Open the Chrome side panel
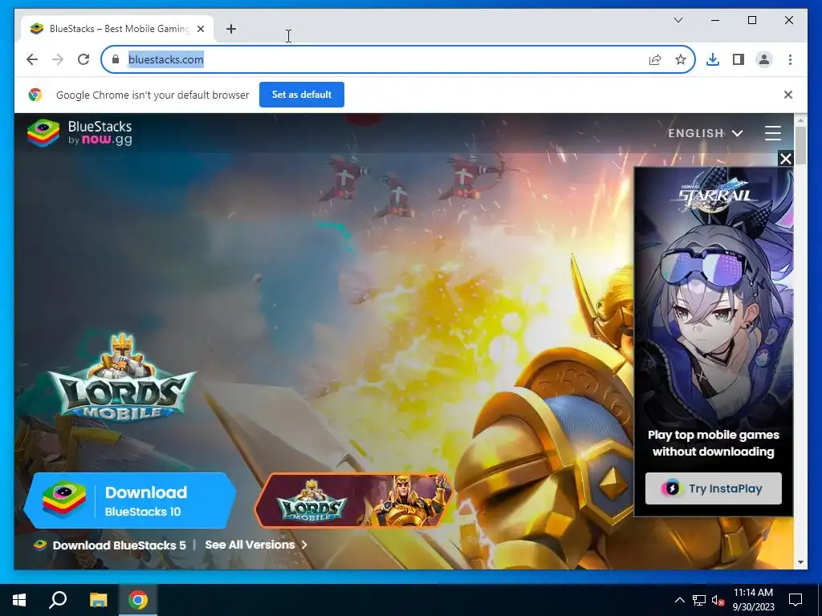822x616 pixels. click(739, 59)
